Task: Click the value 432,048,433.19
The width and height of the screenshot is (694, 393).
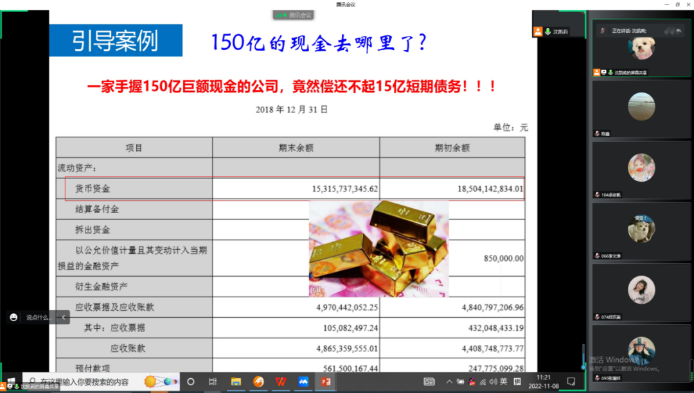Action: (496, 327)
